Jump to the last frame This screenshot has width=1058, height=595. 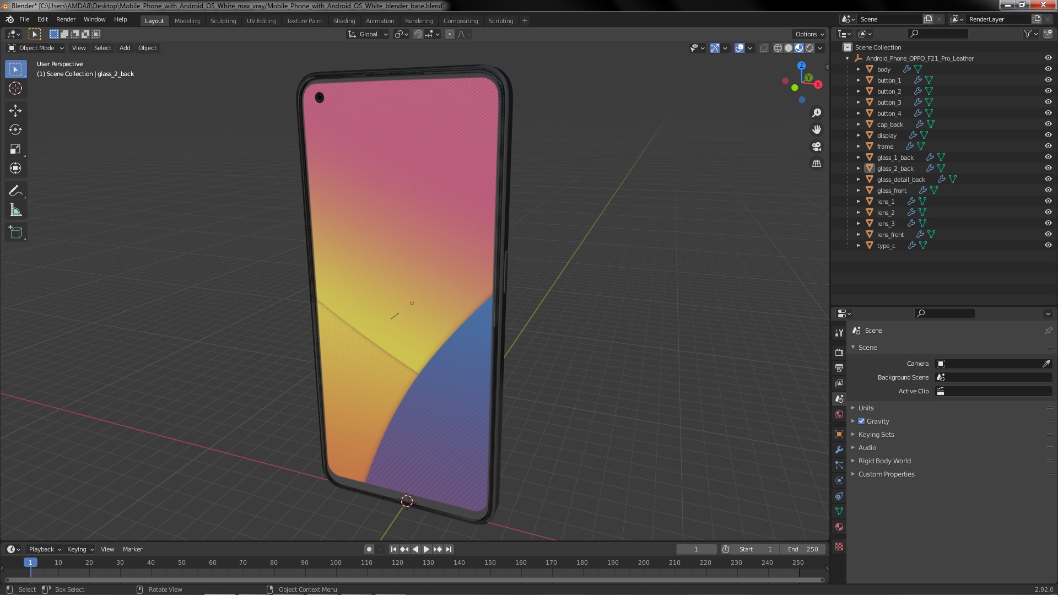pyautogui.click(x=449, y=549)
